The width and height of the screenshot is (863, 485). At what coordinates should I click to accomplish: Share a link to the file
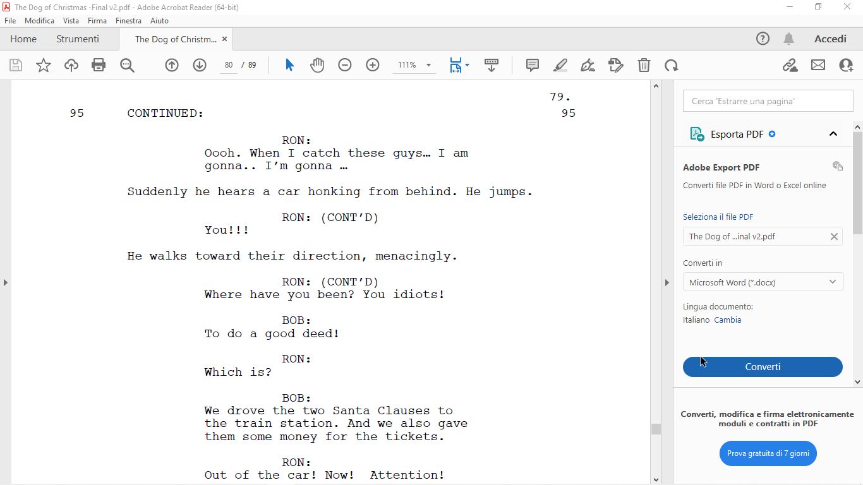click(x=790, y=65)
